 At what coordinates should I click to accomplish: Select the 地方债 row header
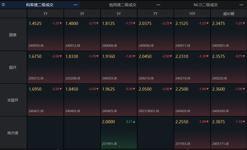(x=13, y=133)
